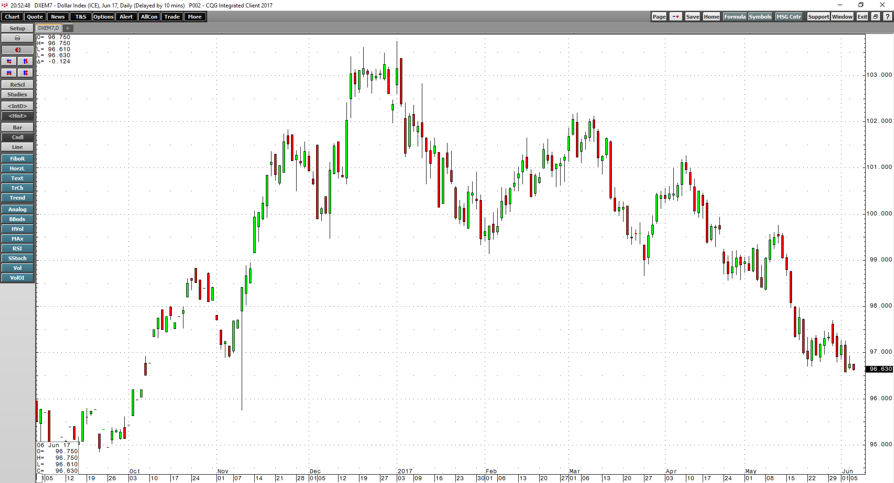Click the Δ= -0.124 change value
Image resolution: width=894 pixels, height=483 pixels.
coord(54,61)
